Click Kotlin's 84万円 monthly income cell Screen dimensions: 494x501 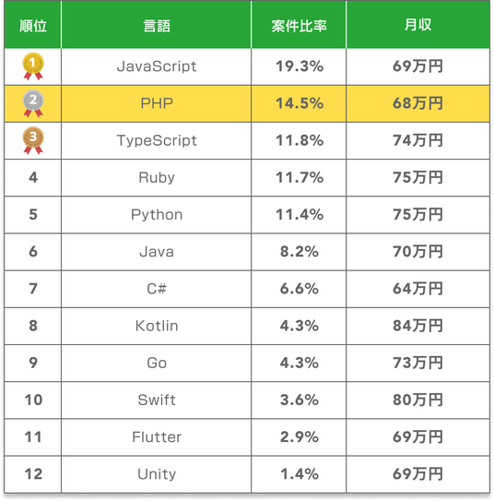(418, 326)
